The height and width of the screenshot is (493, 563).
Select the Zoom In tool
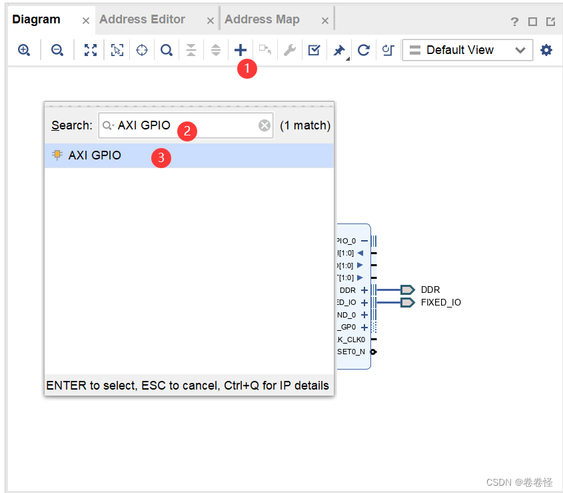pyautogui.click(x=24, y=49)
